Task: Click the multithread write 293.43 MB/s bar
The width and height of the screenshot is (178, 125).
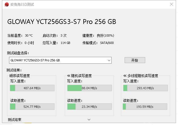Action: pos(145,88)
